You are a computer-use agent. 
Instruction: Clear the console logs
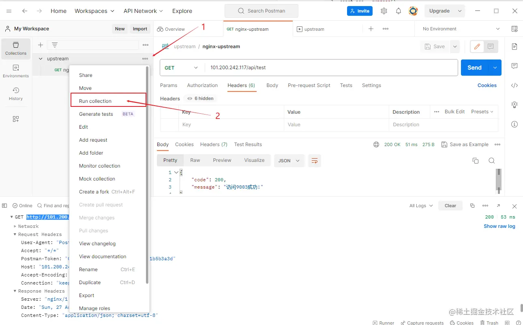[450, 206]
